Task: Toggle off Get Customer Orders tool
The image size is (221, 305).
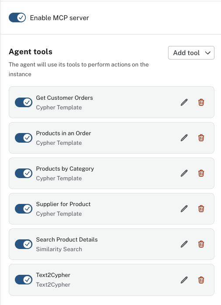Action: coord(24,102)
